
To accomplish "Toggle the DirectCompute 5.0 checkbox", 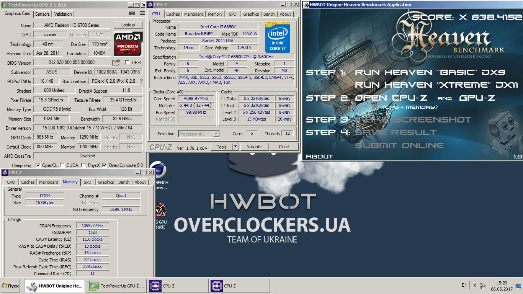I will point(105,165).
